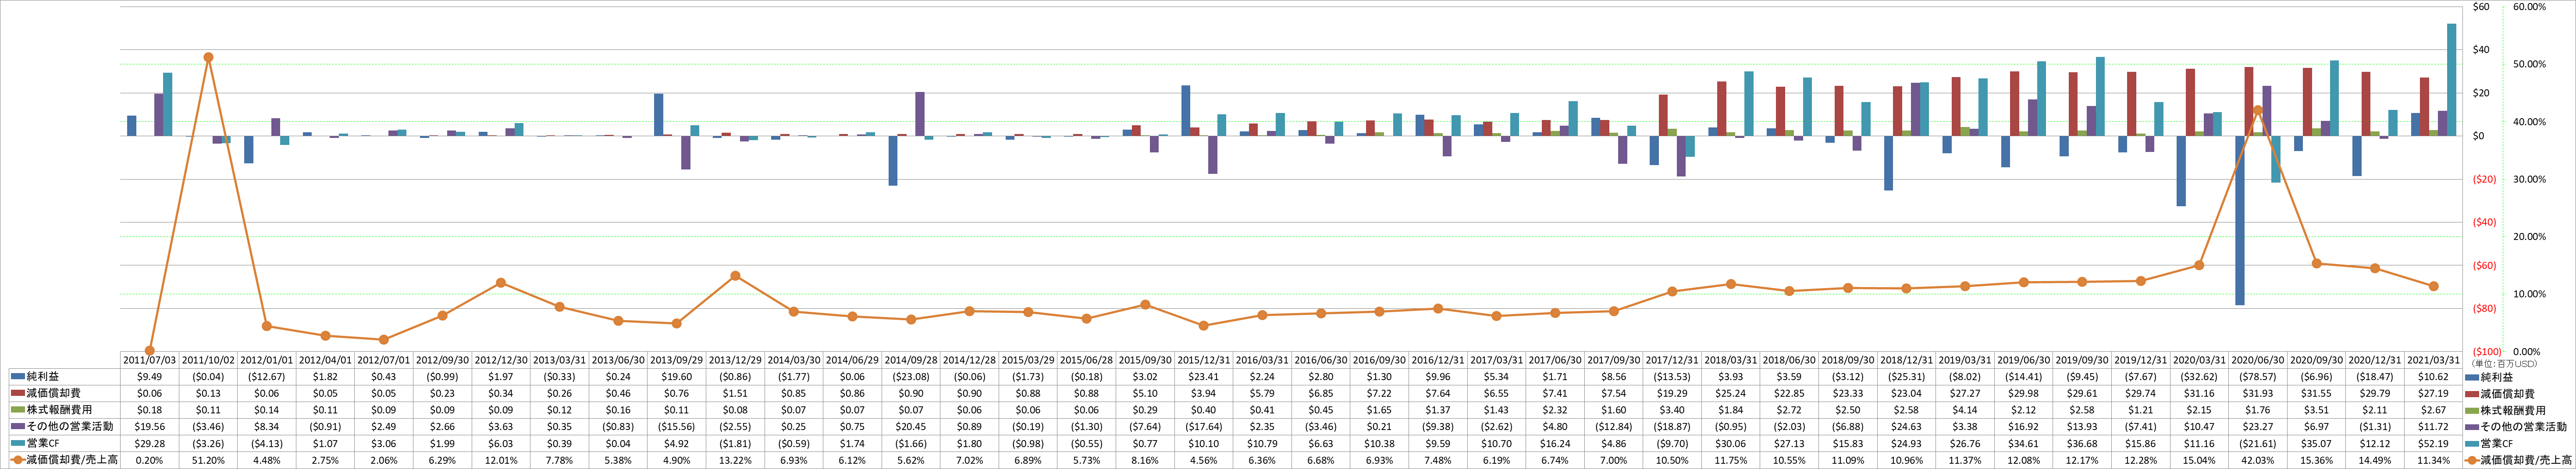Select the 2021/03/31 column header
The width and height of the screenshot is (2576, 469).
pyautogui.click(x=2433, y=360)
